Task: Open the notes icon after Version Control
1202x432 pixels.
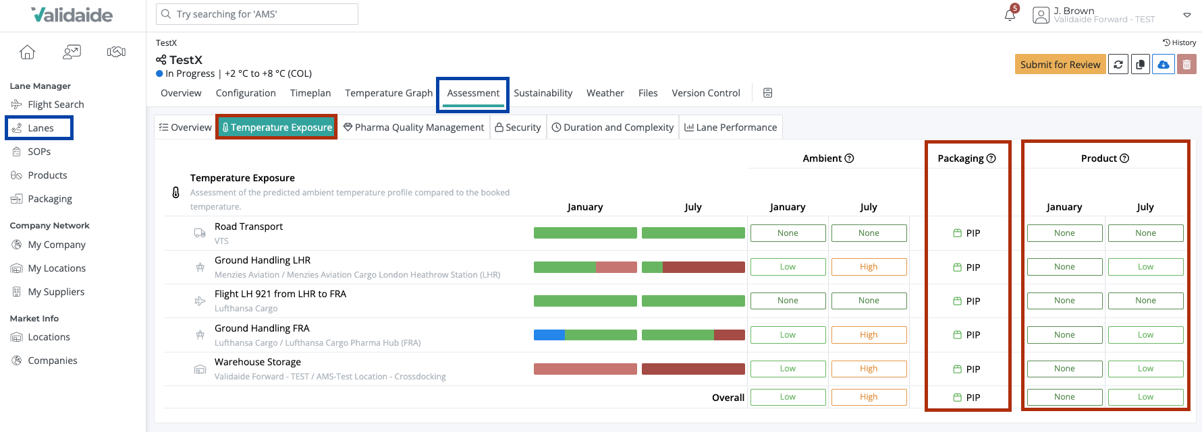Action: pos(767,93)
